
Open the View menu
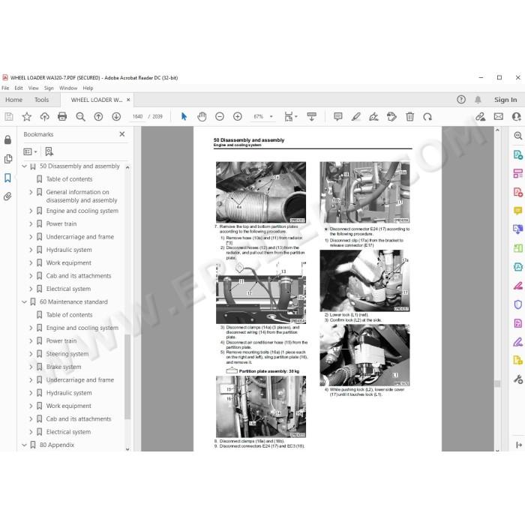(x=33, y=88)
